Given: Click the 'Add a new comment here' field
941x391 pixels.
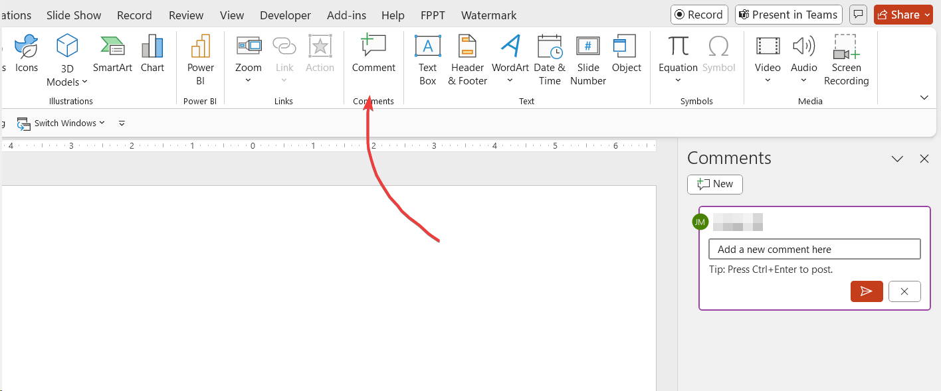Looking at the screenshot, I should click(x=815, y=249).
